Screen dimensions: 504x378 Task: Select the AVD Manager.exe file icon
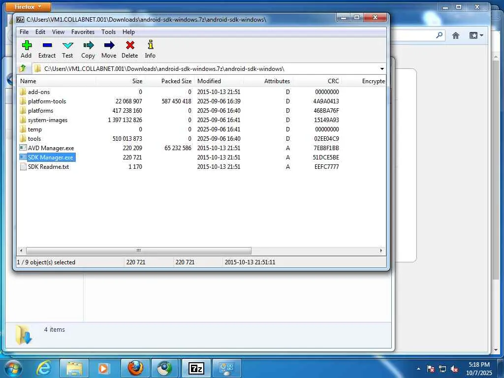click(23, 148)
